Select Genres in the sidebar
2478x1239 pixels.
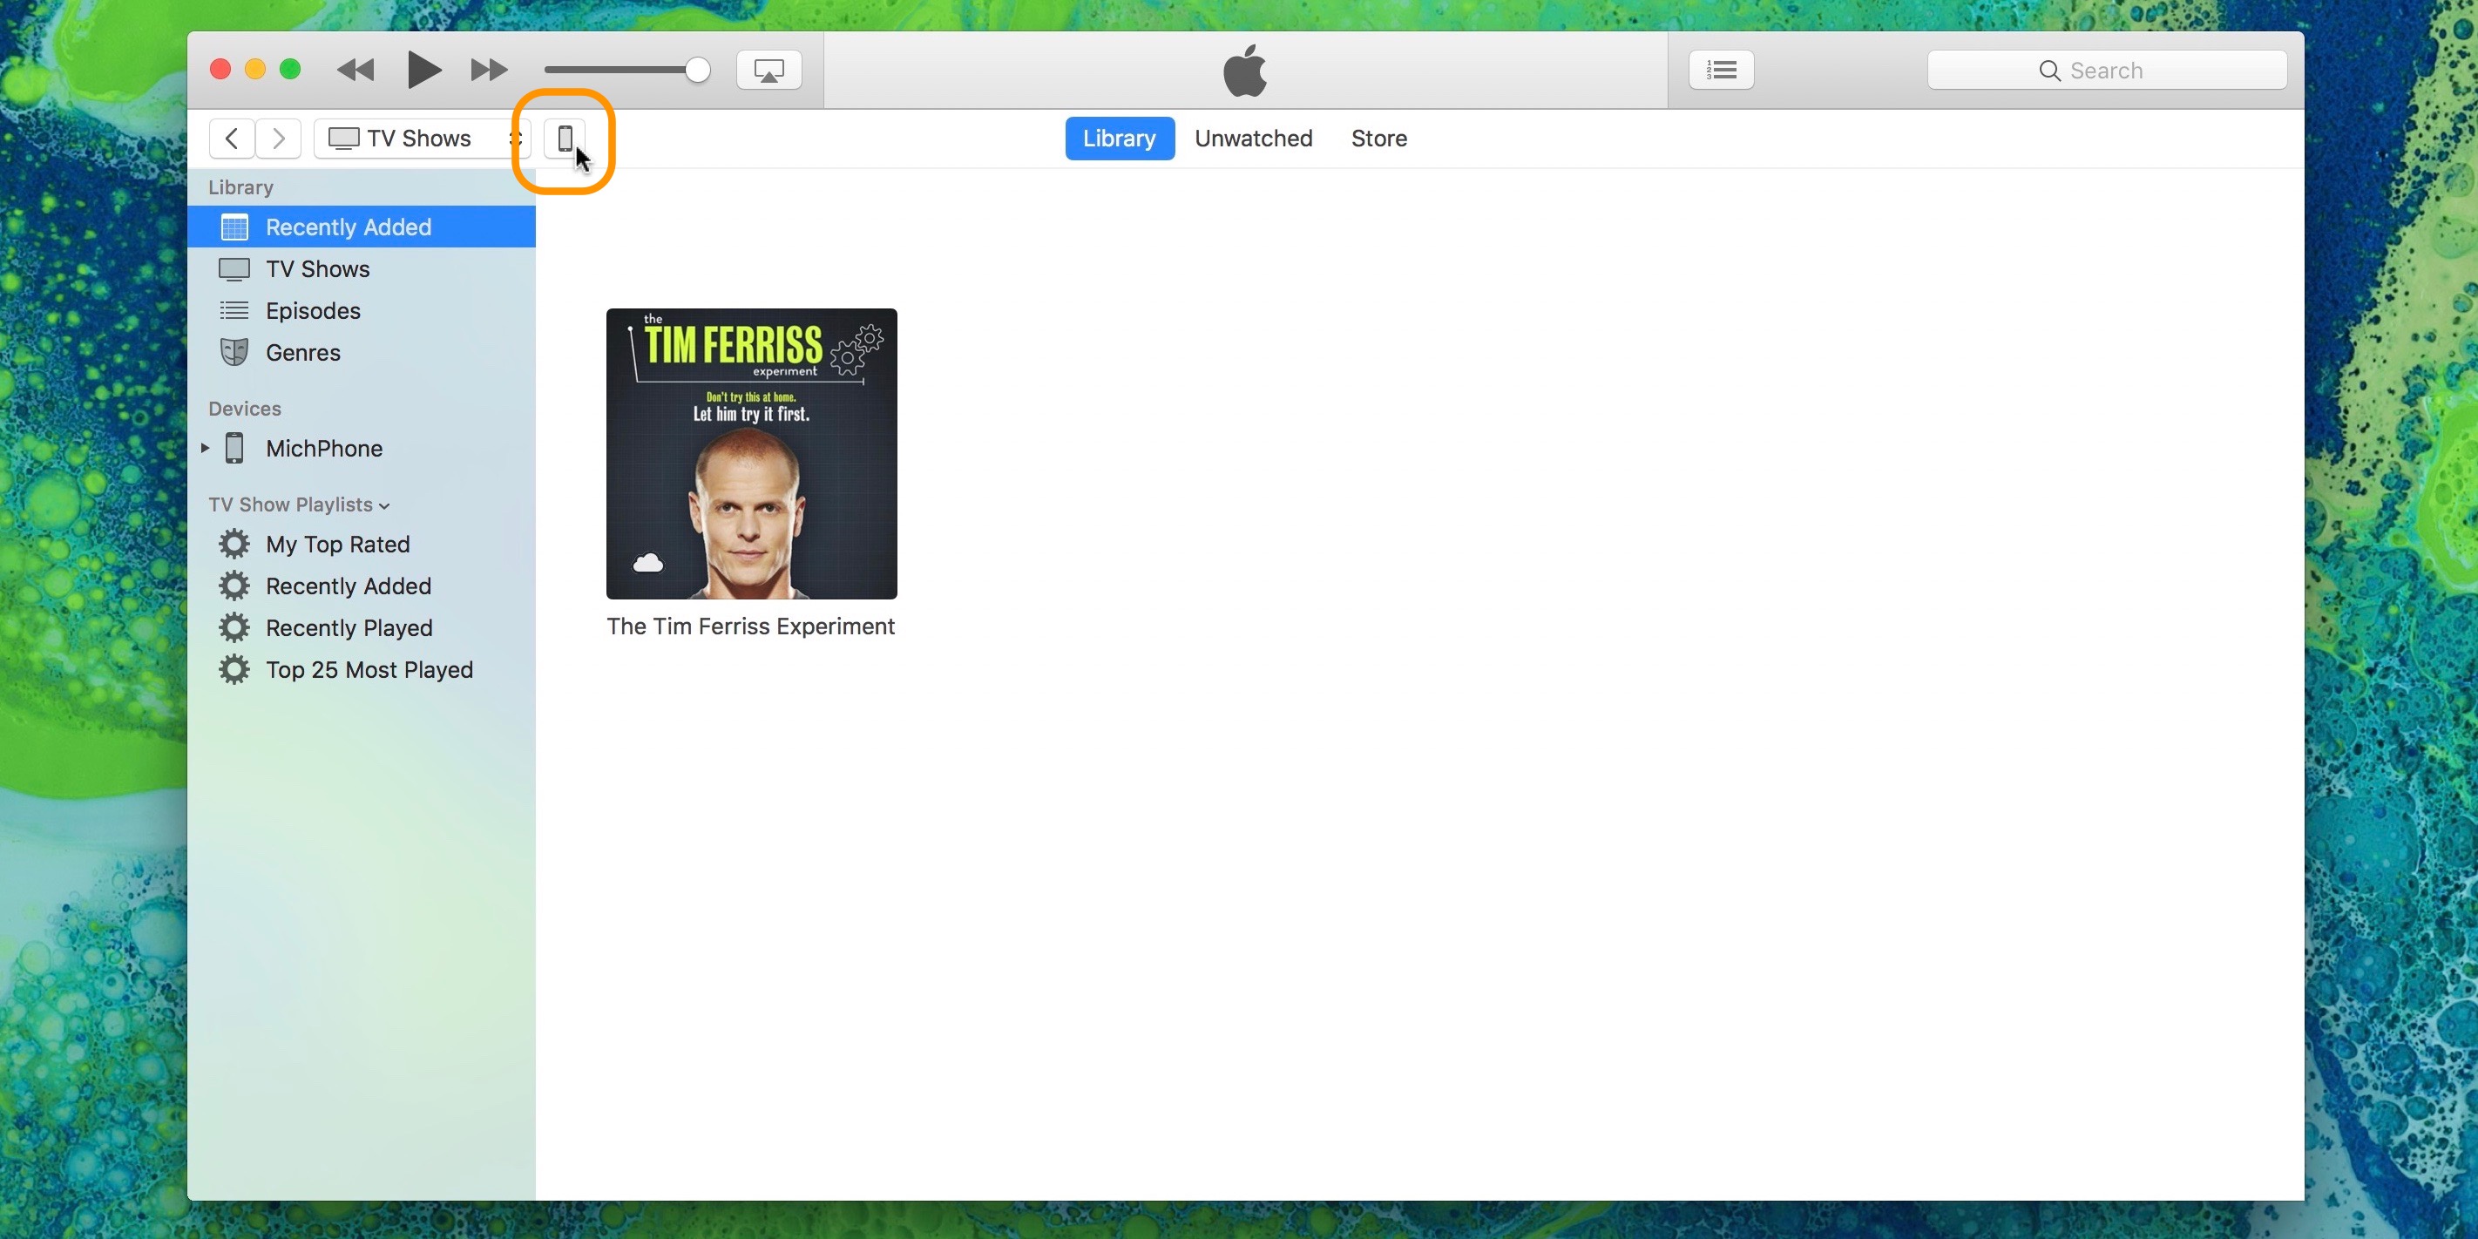303,353
